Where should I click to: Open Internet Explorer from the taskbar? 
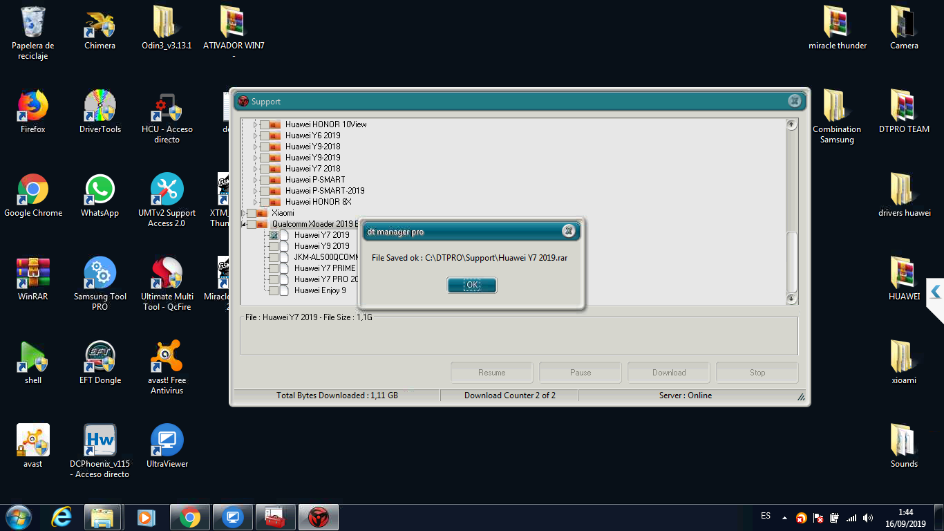pos(62,517)
